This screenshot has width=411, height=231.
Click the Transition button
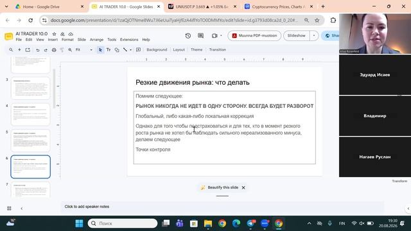pos(218,50)
